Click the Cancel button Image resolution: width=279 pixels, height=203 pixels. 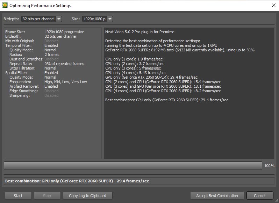pyautogui.click(x=260, y=196)
